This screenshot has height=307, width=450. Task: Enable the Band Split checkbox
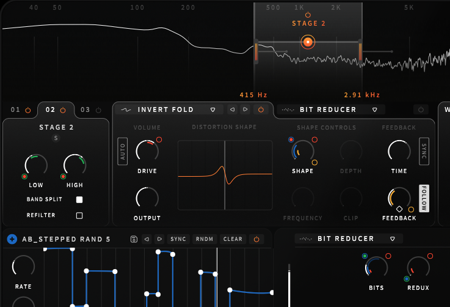[79, 200]
